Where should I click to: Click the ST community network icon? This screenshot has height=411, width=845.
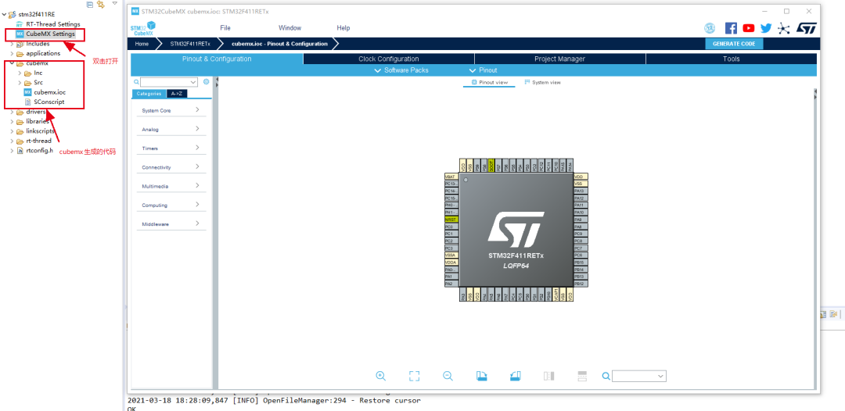coord(783,28)
